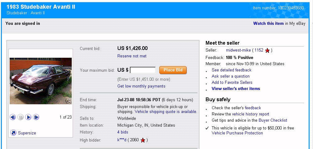Select View seller's other items
The image size is (313, 149).
(236, 89)
